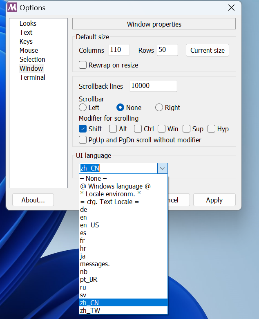The height and width of the screenshot is (319, 259).
Task: Select ja from the language list
Action: point(123,256)
